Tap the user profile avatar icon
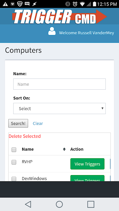The image size is (119, 211). pos(52,31)
